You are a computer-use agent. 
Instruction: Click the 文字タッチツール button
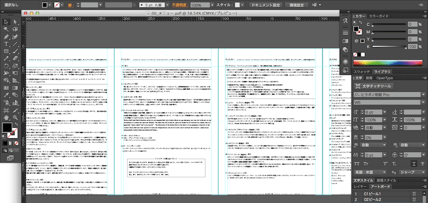[x=373, y=86]
